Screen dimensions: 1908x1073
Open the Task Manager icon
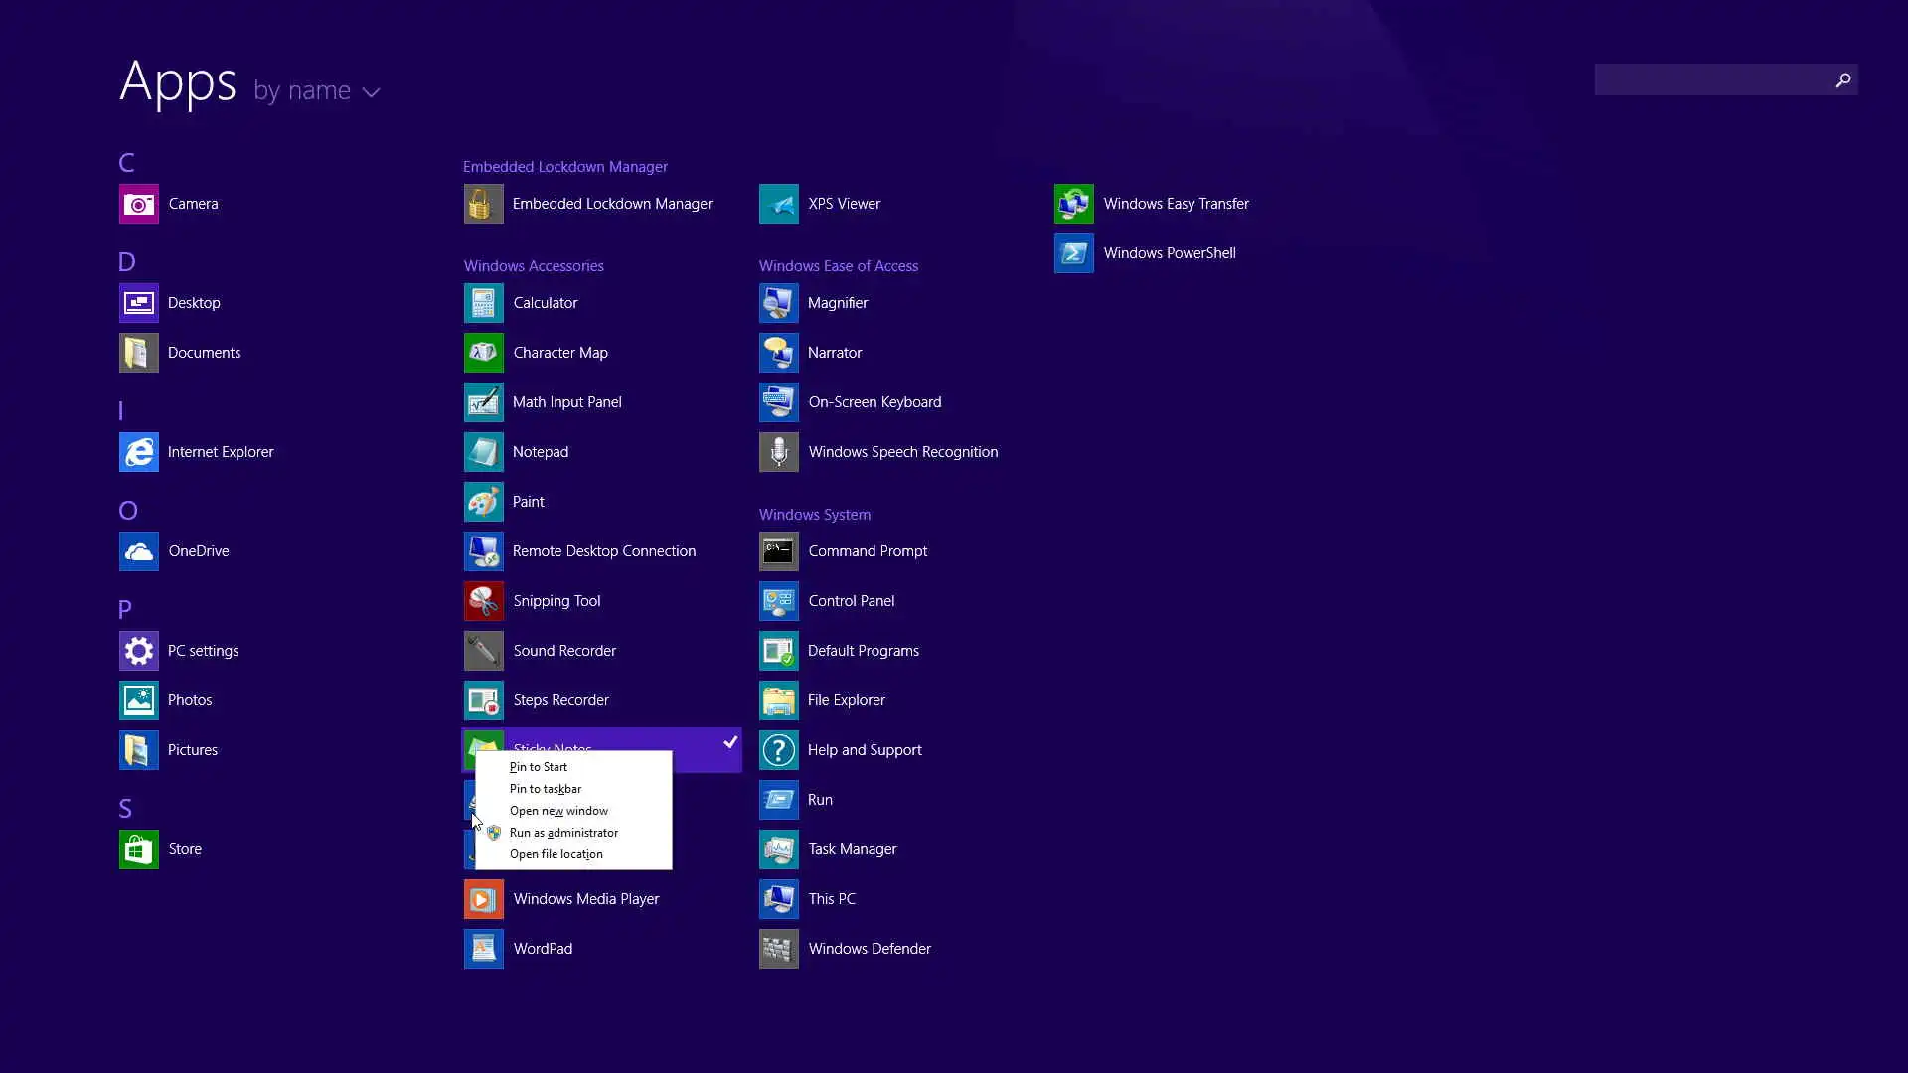coord(779,849)
